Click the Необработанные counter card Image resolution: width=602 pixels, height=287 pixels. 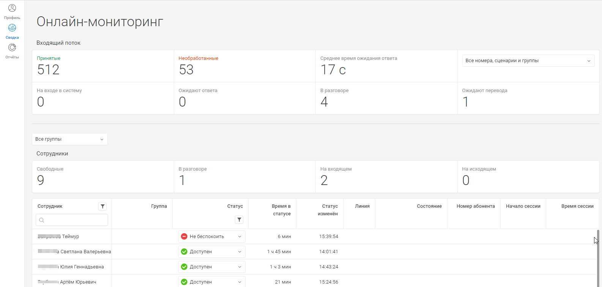tap(244, 66)
